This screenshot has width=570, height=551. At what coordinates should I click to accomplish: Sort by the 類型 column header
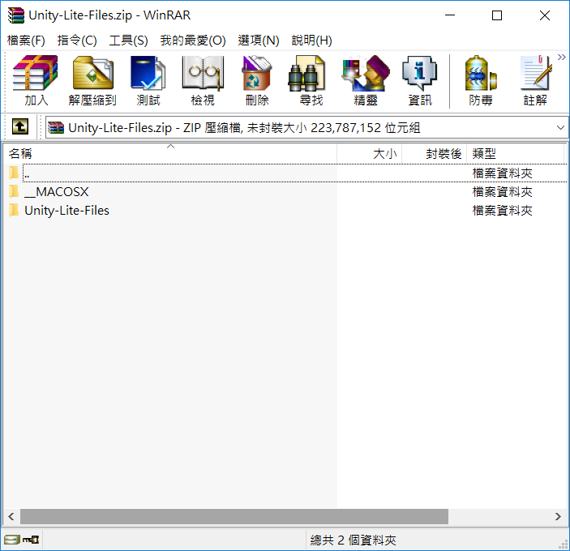(515, 154)
